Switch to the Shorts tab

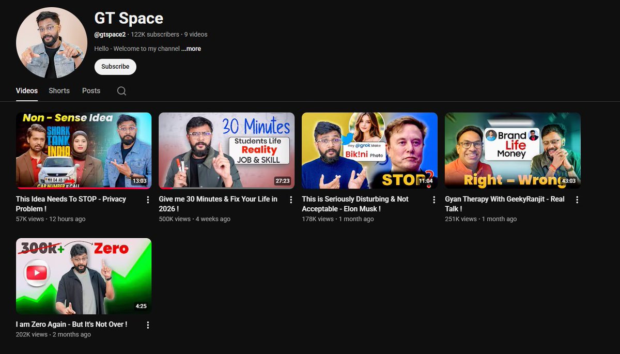(x=59, y=90)
